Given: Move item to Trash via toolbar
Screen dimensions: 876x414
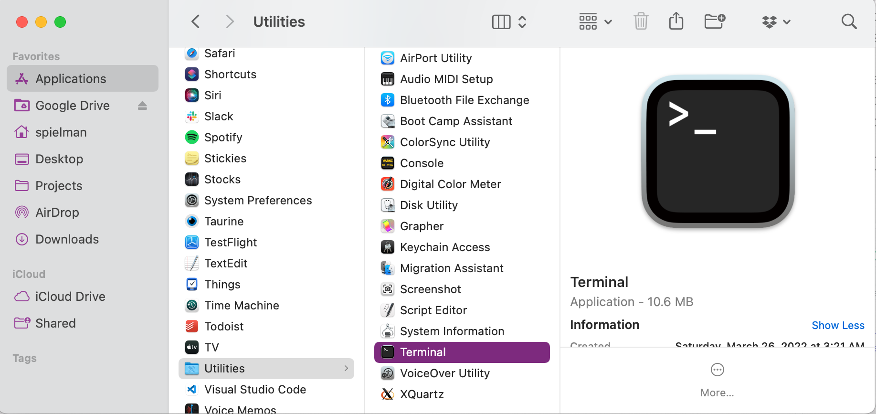Looking at the screenshot, I should click(x=641, y=21).
